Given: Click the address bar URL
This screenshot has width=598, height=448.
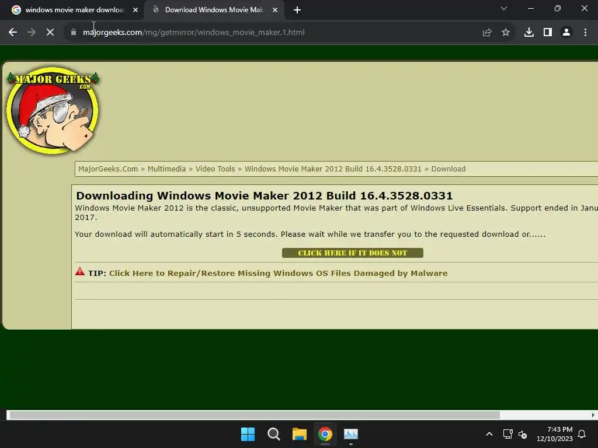Looking at the screenshot, I should (194, 33).
